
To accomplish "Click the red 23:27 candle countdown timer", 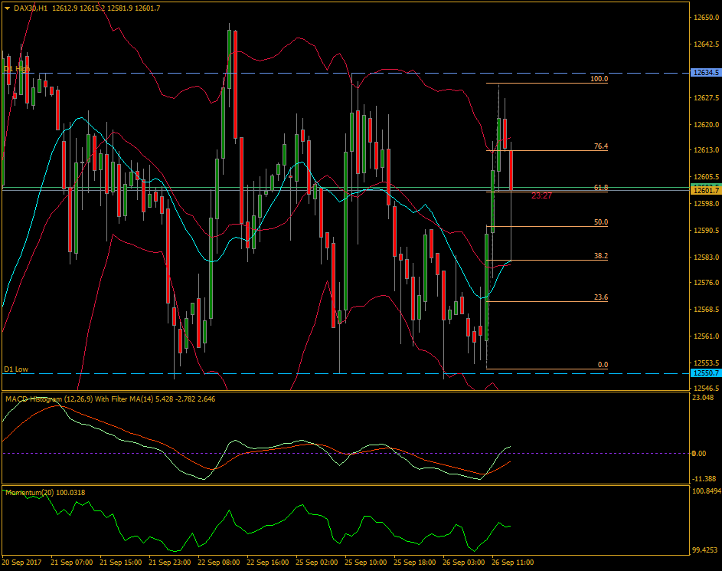I will [x=540, y=197].
